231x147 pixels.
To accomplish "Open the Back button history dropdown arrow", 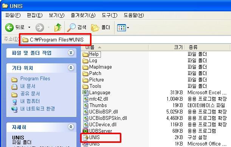I will 29,27.
